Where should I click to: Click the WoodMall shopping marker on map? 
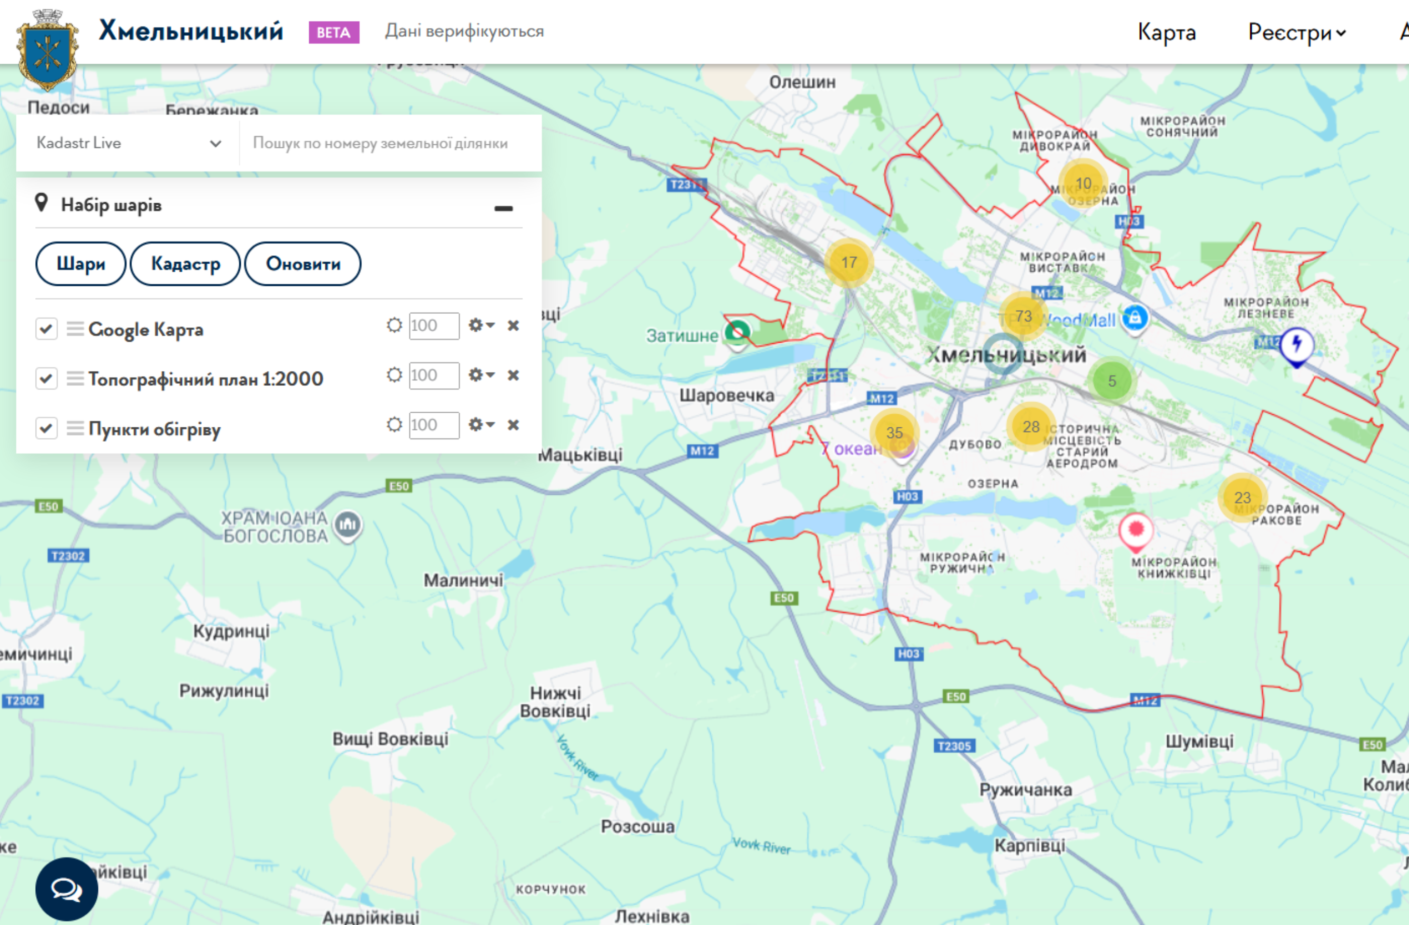coord(1134,318)
